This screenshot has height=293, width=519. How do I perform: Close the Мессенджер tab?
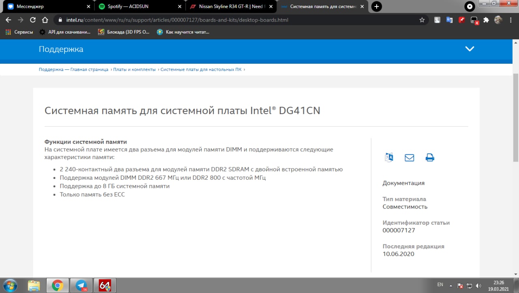pos(89,6)
